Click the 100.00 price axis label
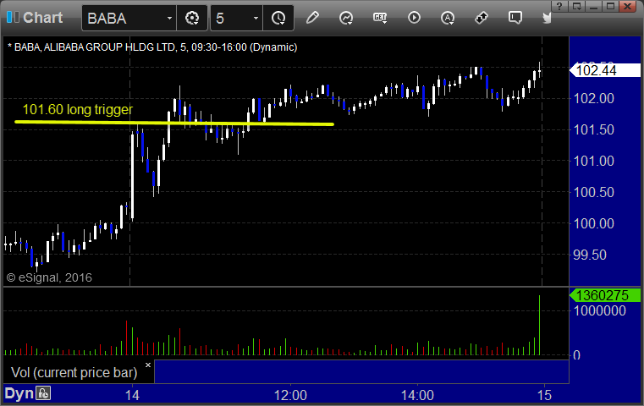This screenshot has width=644, height=406. 593,224
